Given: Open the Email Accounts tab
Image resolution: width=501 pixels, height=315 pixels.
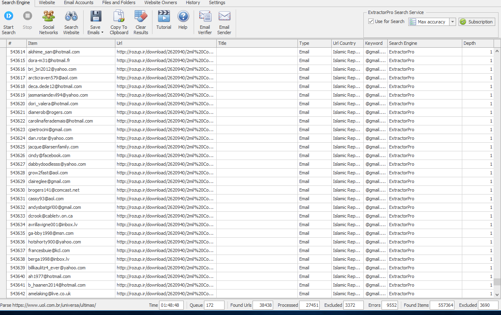Looking at the screenshot, I should click(x=79, y=2).
